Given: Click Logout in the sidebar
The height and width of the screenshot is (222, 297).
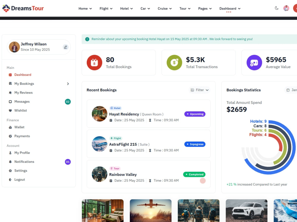Looking at the screenshot, I should point(20,180).
